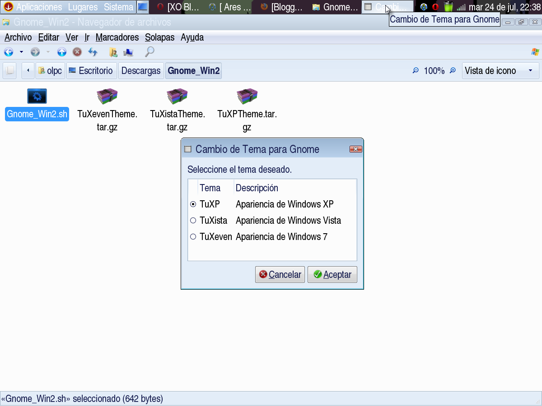The height and width of the screenshot is (406, 542).
Task: Maximize the file browser window
Action: [521, 22]
